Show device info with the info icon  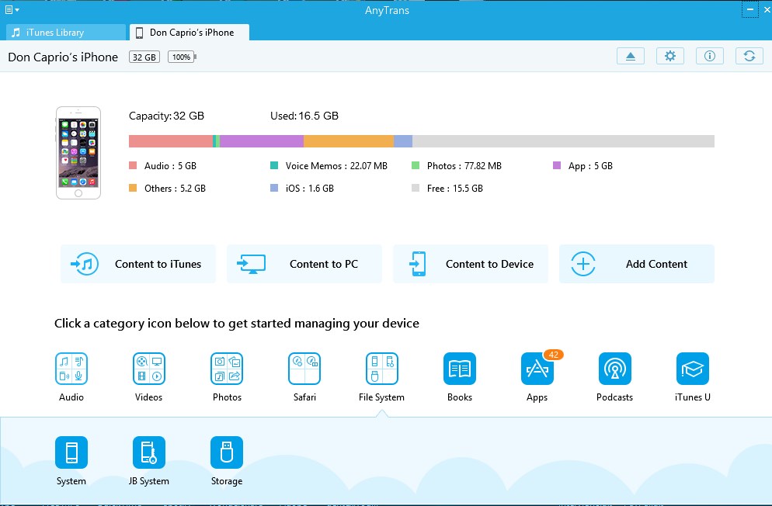pyautogui.click(x=709, y=56)
